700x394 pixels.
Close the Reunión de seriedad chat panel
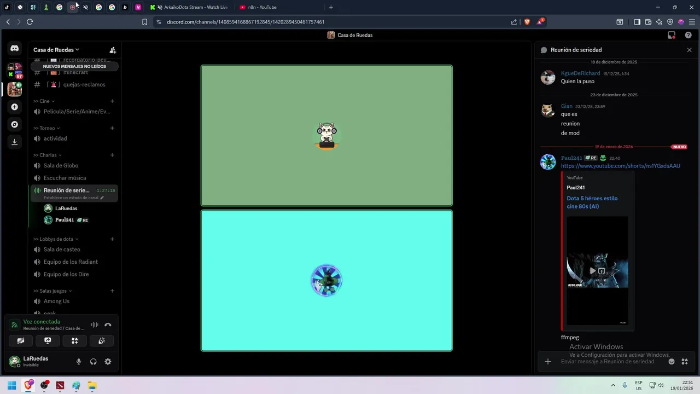[x=689, y=50]
